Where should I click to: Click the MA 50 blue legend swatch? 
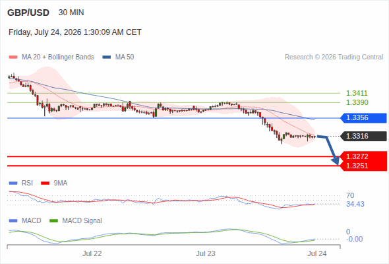[x=107, y=57]
